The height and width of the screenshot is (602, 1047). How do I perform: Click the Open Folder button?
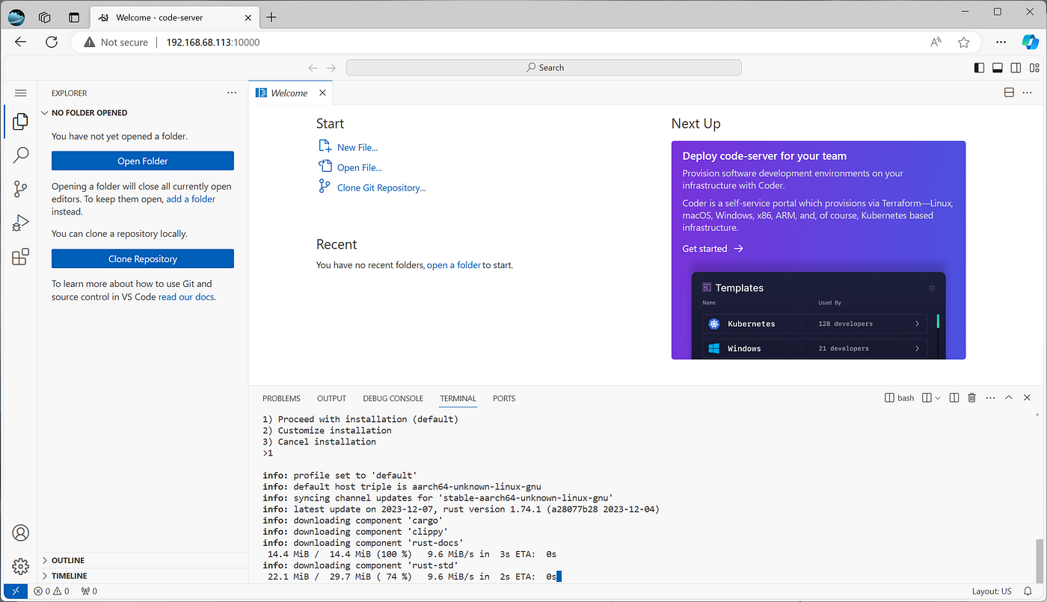(143, 161)
